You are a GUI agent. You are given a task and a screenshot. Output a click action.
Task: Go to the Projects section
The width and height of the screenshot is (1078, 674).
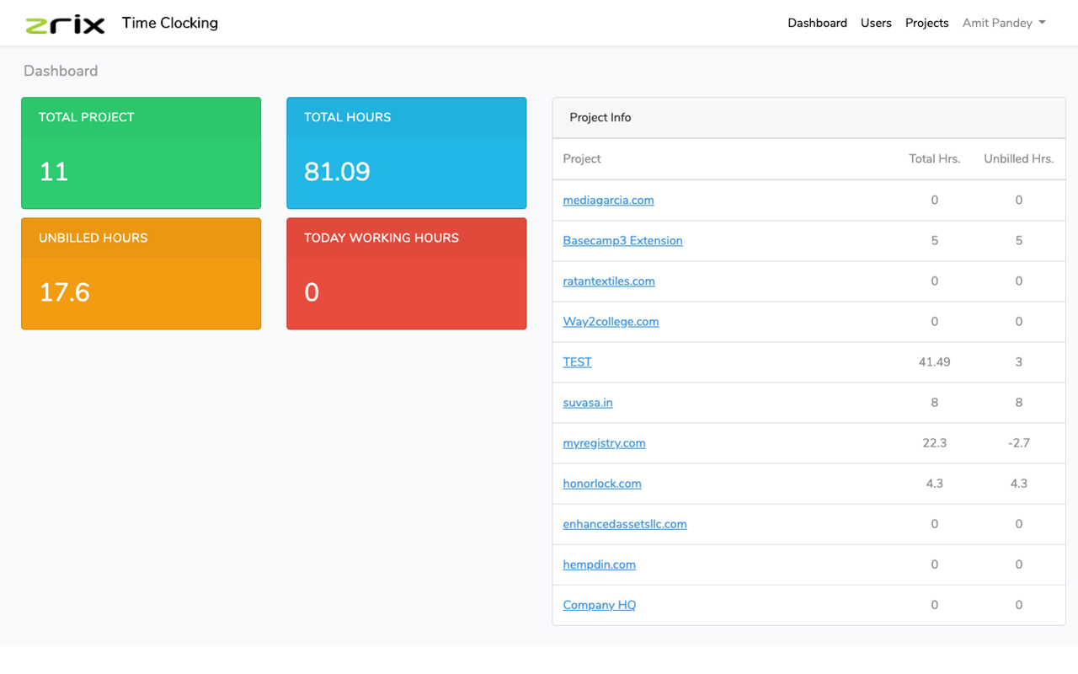tap(926, 23)
